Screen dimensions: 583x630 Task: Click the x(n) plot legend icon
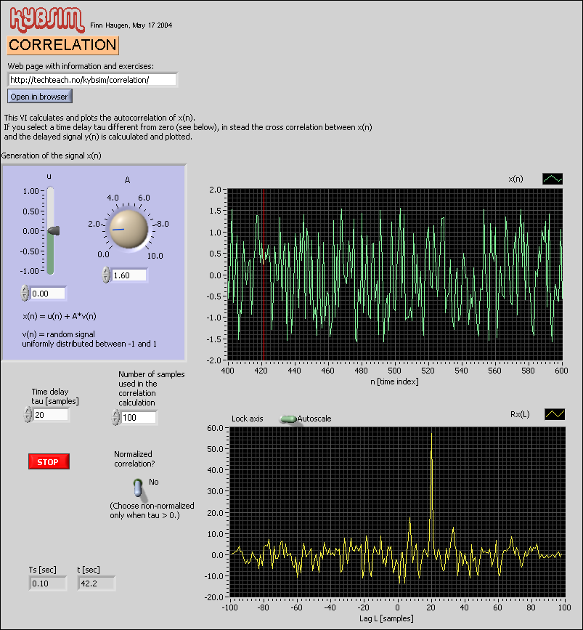click(553, 179)
